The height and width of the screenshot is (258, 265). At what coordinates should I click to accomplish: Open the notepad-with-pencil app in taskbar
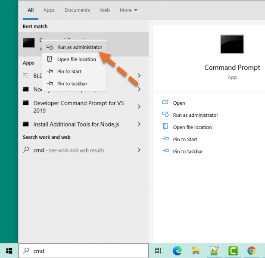(214, 251)
